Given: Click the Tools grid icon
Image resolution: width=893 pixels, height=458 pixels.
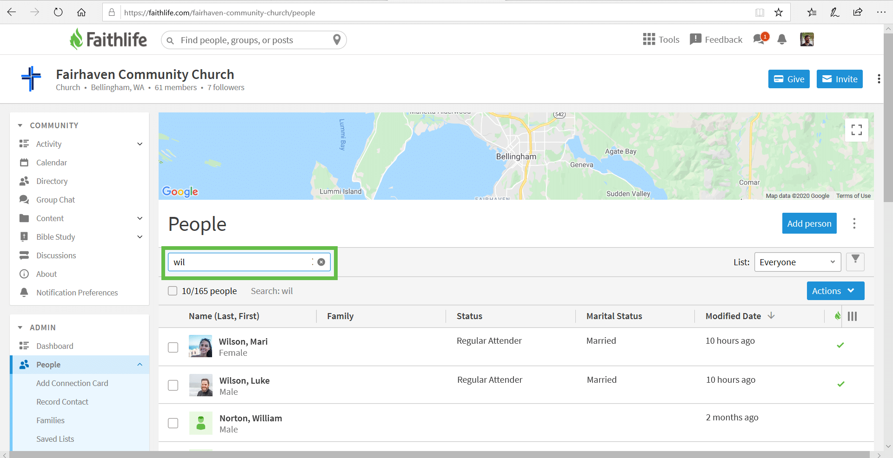Looking at the screenshot, I should pyautogui.click(x=649, y=39).
